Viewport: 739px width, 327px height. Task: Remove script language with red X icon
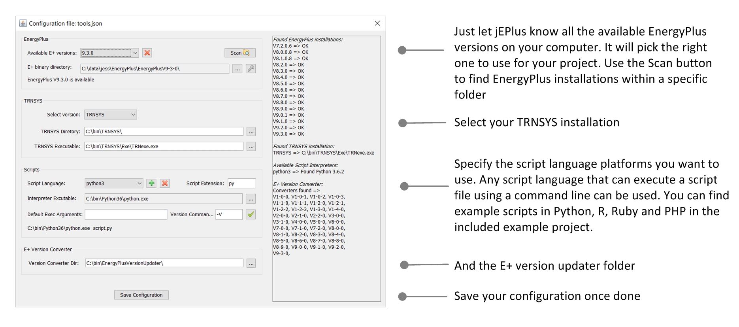165,183
